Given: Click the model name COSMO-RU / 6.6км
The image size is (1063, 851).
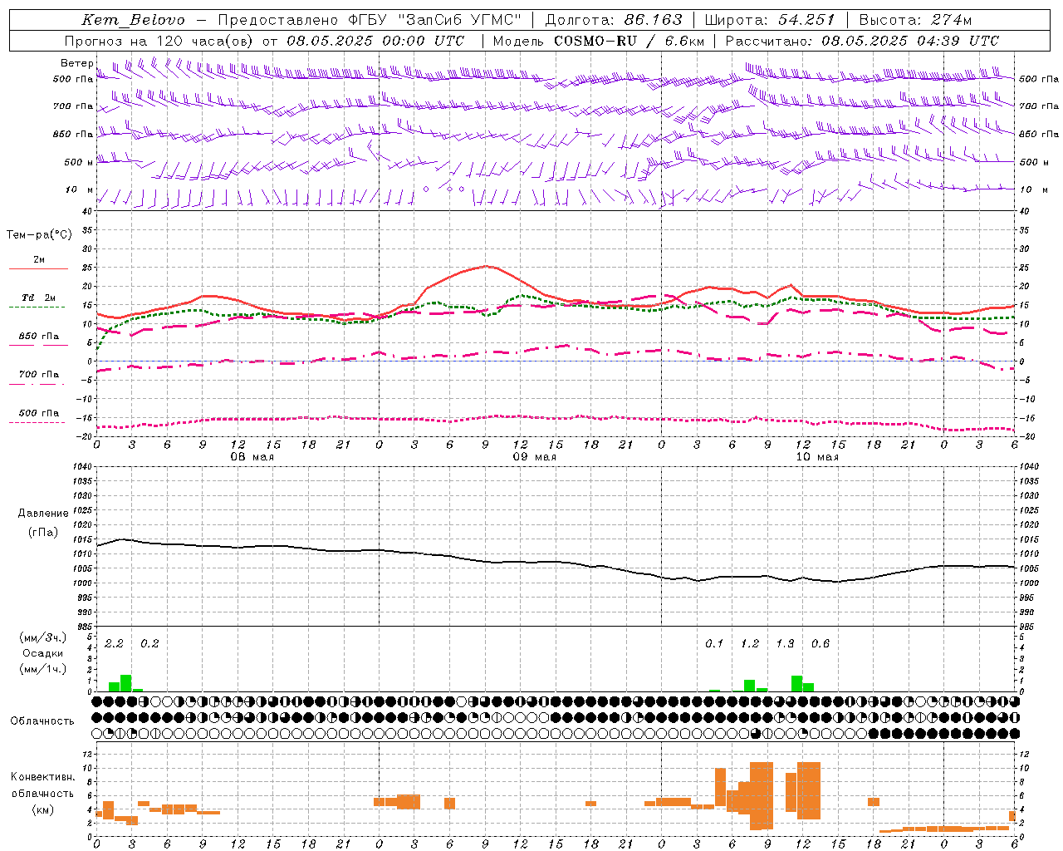Looking at the screenshot, I should click(629, 41).
